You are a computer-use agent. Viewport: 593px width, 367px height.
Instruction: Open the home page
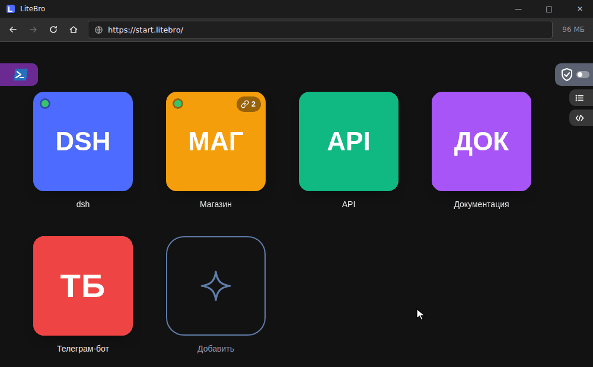[x=74, y=30]
